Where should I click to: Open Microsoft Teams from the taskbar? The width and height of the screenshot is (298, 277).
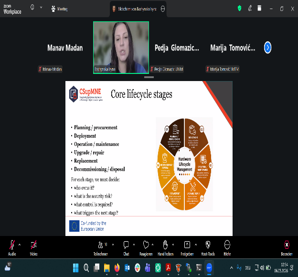click(x=148, y=268)
